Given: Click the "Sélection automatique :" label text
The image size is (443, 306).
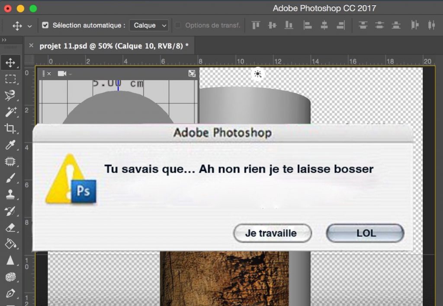Looking at the screenshot, I should pos(89,25).
